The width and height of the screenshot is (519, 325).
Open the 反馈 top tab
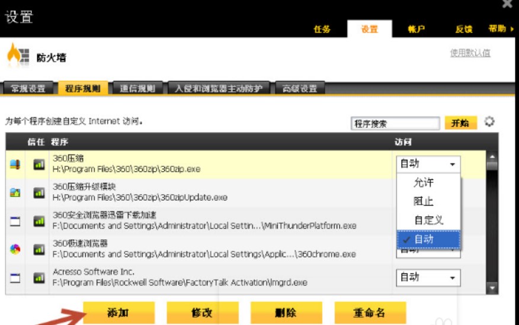tap(464, 29)
